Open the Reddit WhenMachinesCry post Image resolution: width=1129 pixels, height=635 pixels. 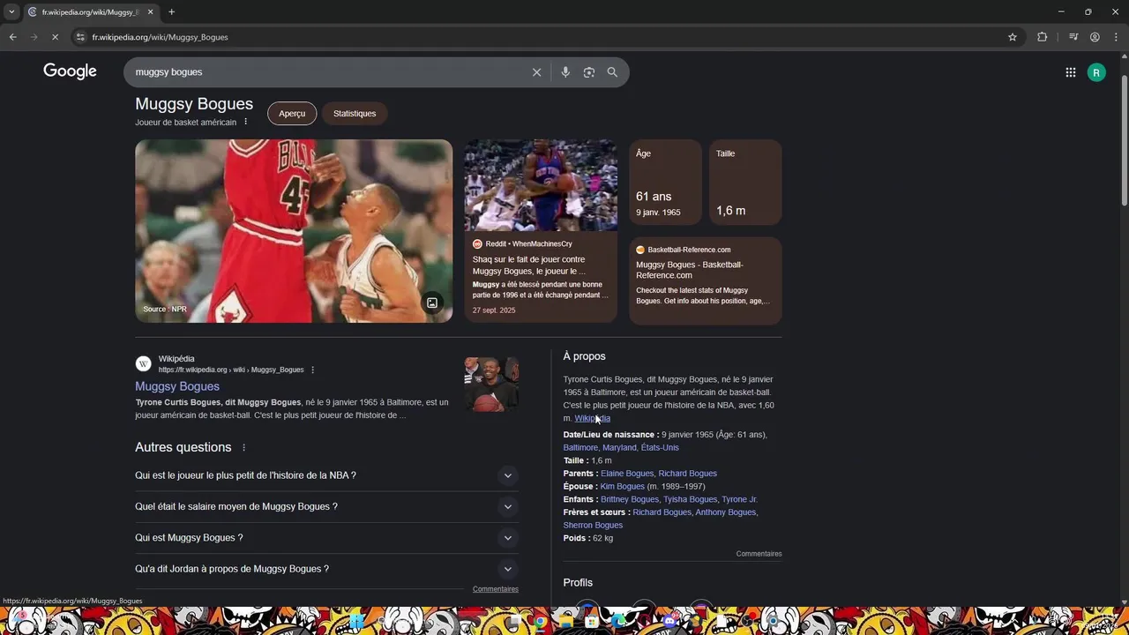pos(541,277)
